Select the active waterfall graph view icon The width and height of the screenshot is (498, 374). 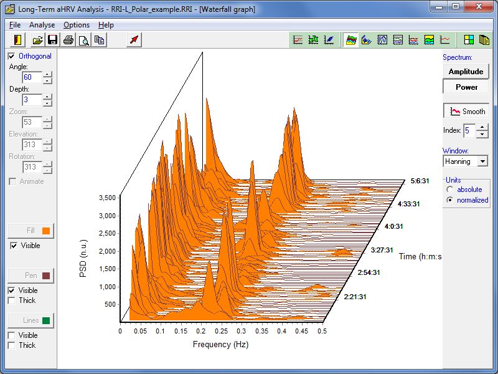coord(352,40)
